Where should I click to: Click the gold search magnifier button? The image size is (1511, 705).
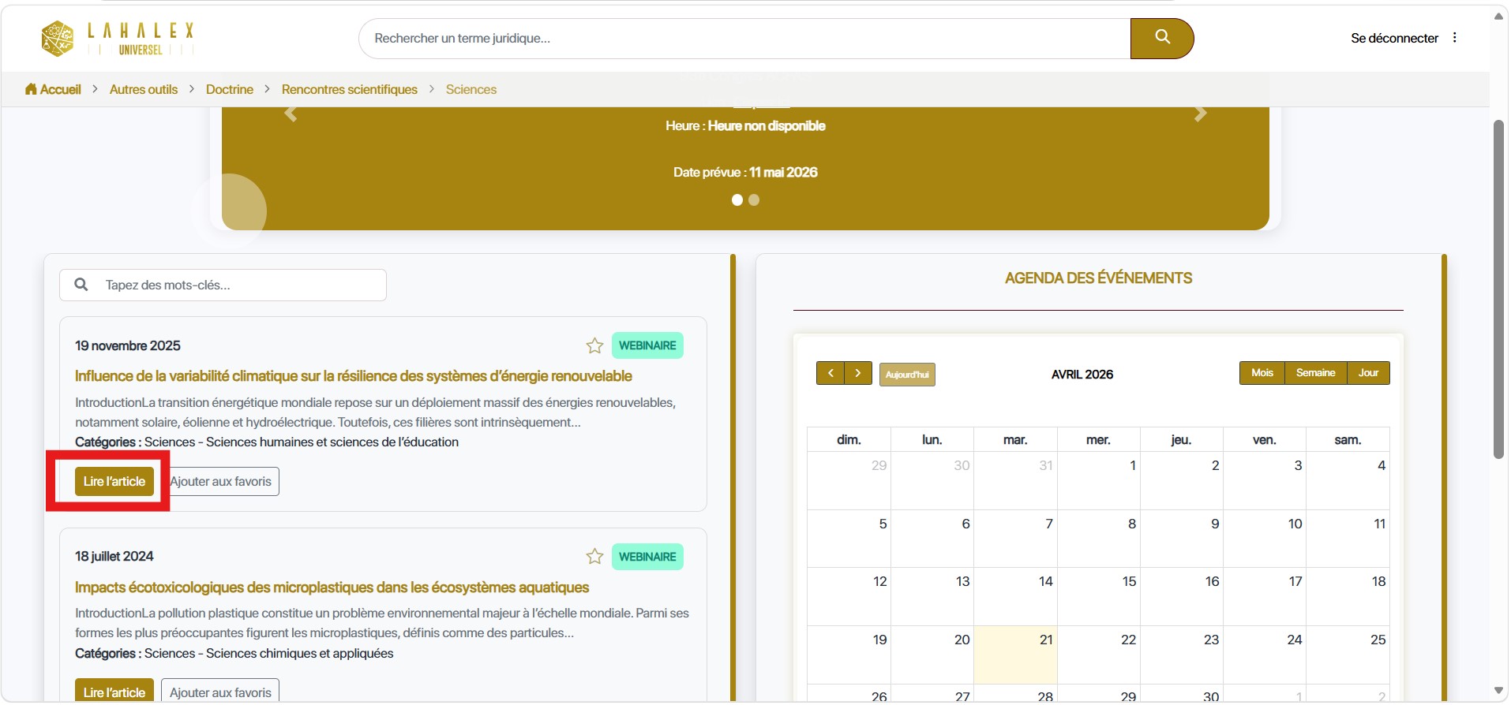(x=1161, y=38)
